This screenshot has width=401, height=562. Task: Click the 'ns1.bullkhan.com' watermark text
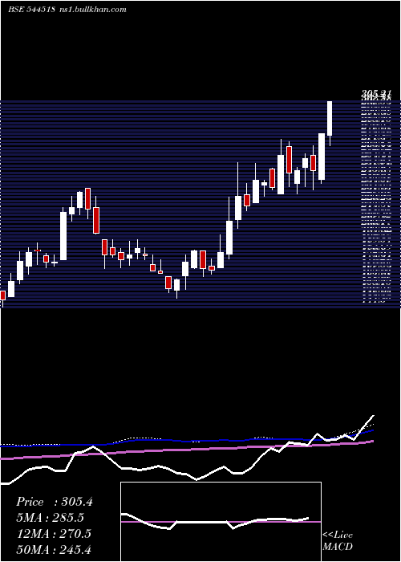[92, 10]
